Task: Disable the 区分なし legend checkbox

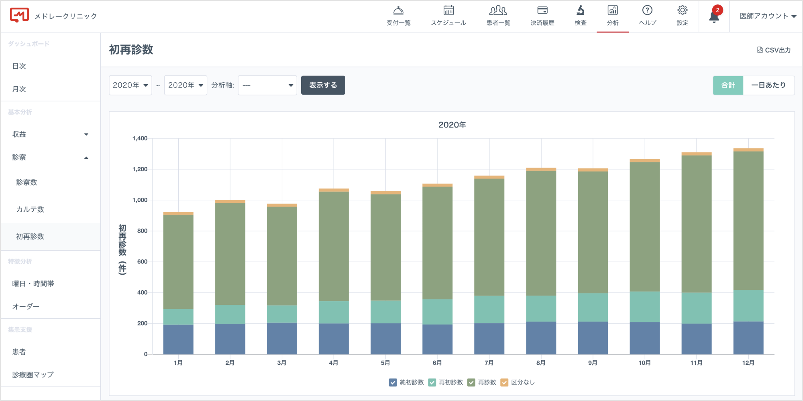Action: tap(504, 383)
